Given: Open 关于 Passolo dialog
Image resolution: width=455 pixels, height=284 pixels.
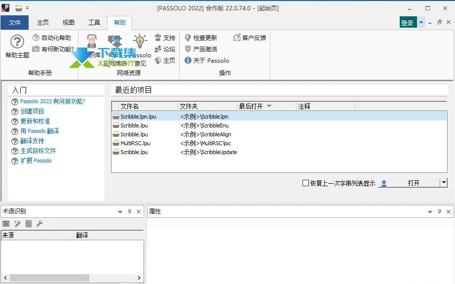Looking at the screenshot, I should [x=207, y=60].
